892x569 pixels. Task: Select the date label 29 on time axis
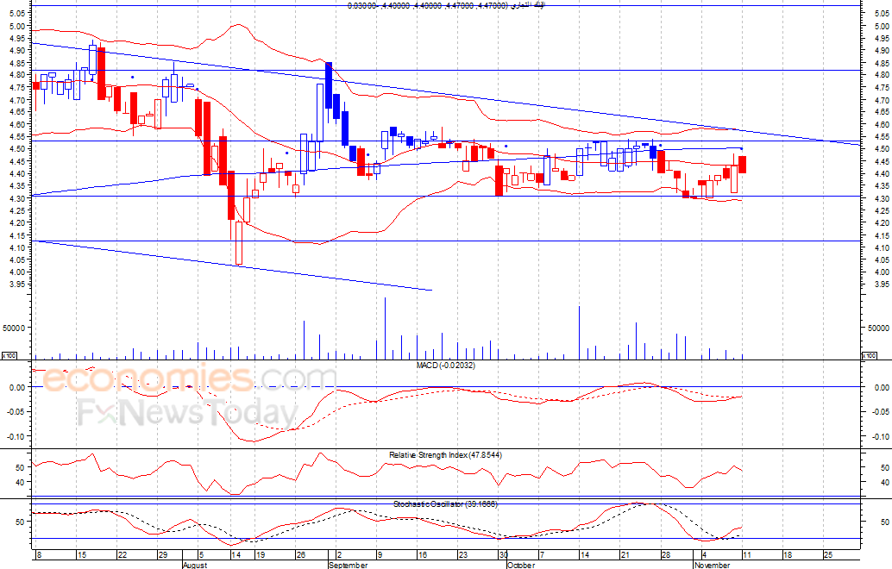coord(163,555)
